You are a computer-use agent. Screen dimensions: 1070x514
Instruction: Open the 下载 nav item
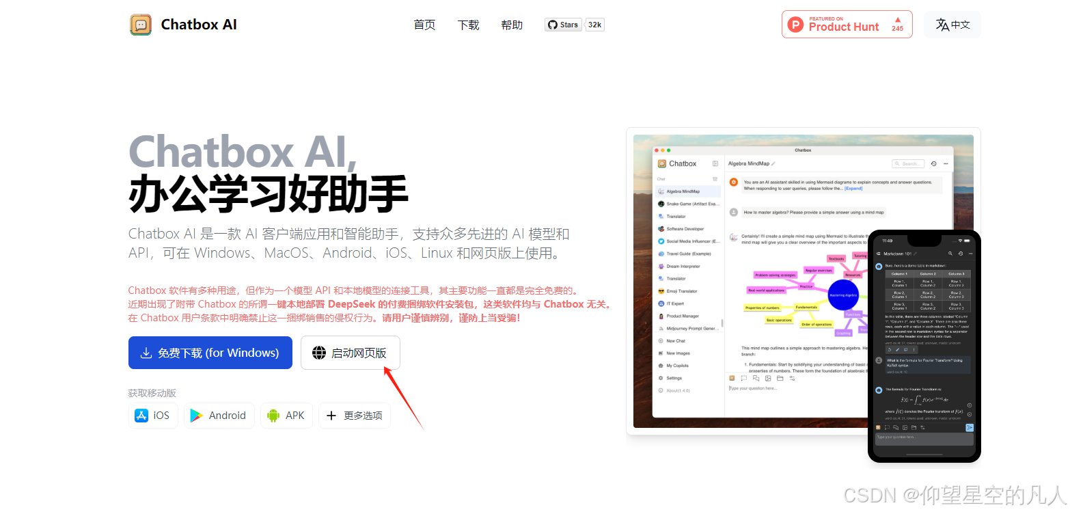tap(468, 25)
